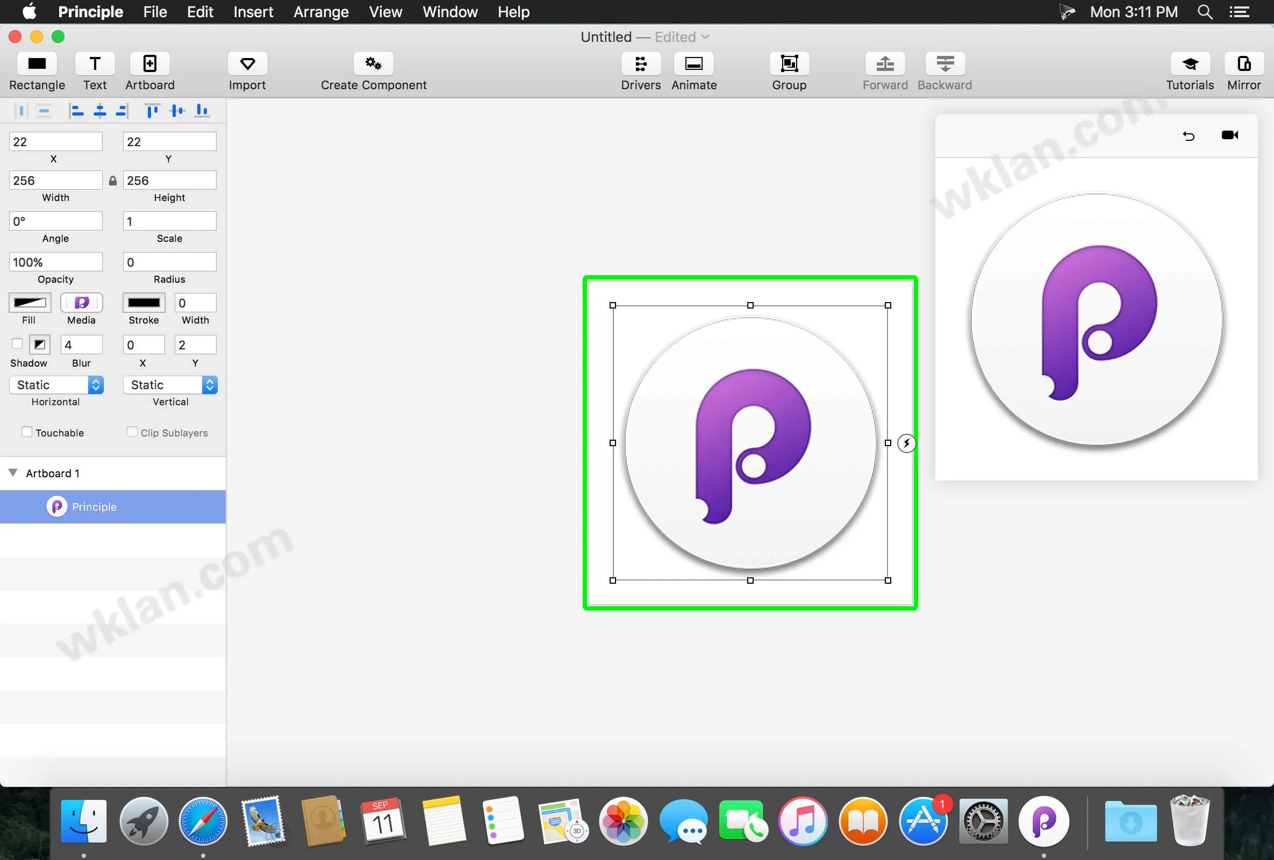Click the Import toolbar icon
Viewport: 1274px width, 860px height.
pyautogui.click(x=247, y=63)
